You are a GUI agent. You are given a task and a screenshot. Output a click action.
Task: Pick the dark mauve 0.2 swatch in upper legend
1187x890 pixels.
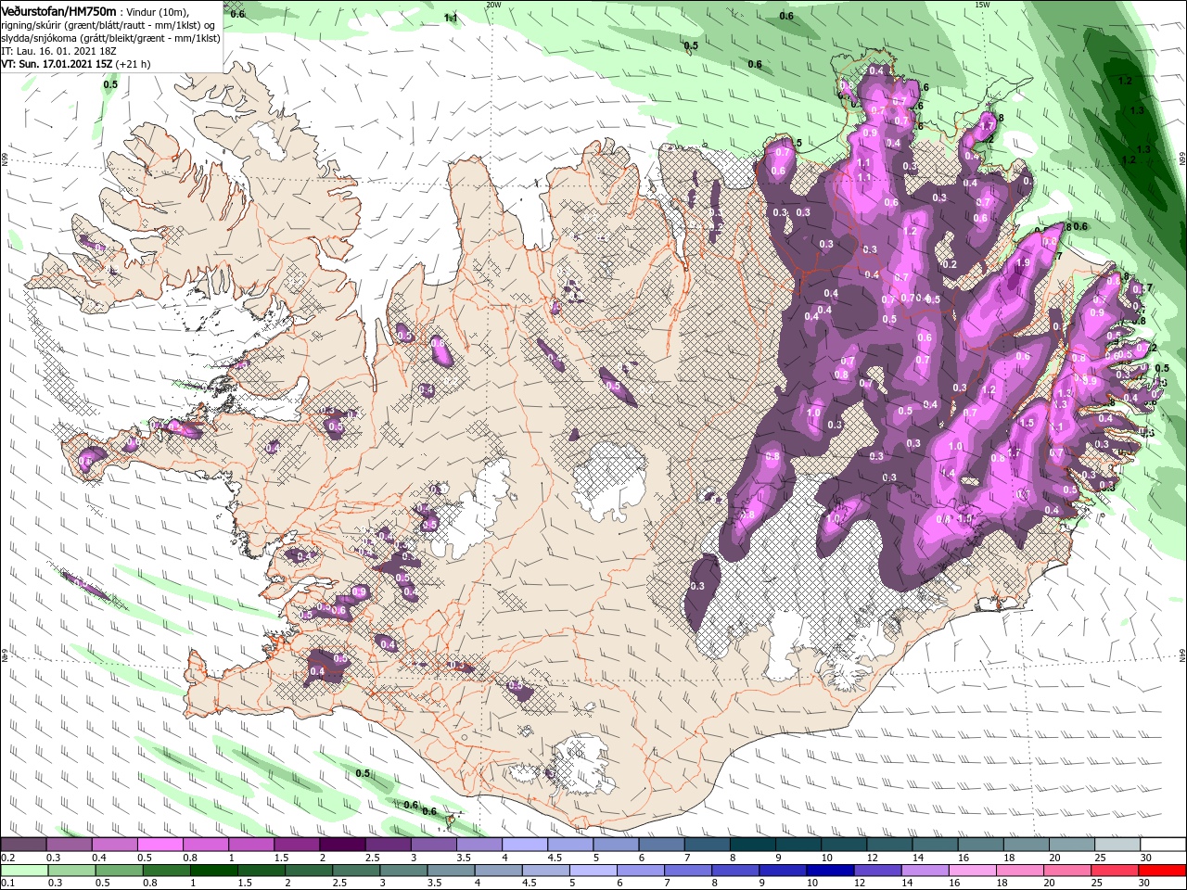pyautogui.click(x=23, y=845)
